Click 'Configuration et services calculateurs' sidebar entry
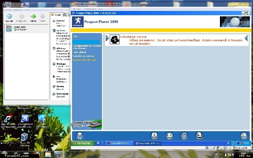This screenshot has width=253, height=158. pyautogui.click(x=87, y=47)
